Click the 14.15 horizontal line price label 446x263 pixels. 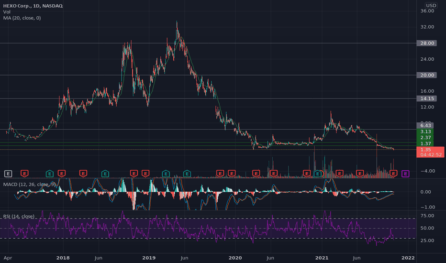click(427, 99)
